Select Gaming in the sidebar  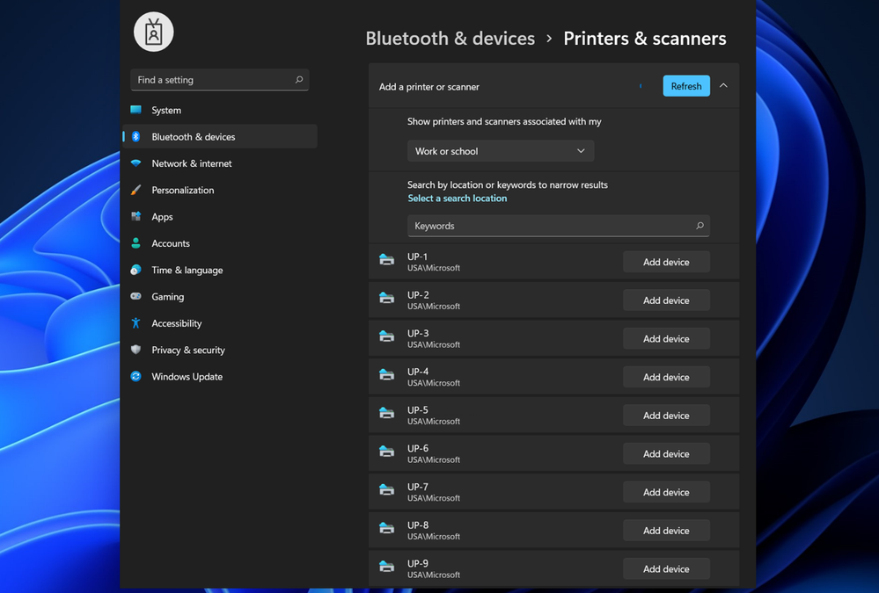tap(220, 297)
